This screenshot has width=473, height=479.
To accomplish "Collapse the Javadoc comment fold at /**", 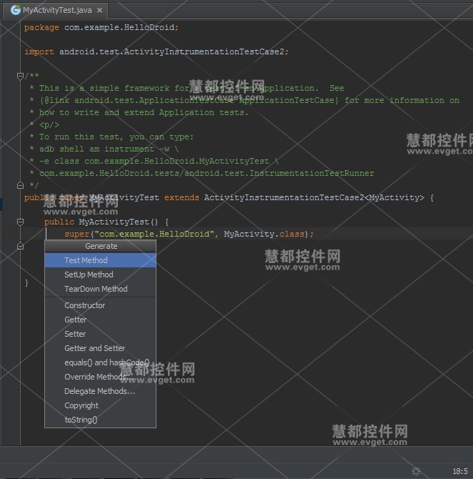I will [20, 76].
